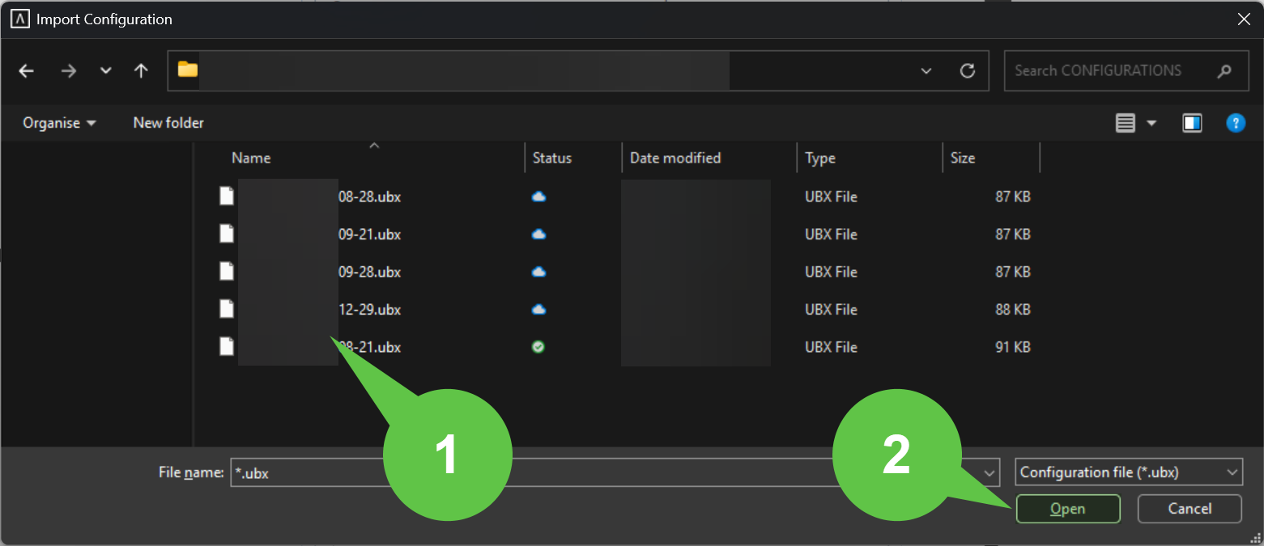Screen dimensions: 1264x546
Task: Click the 88 KB size cell
Action: click(1013, 309)
